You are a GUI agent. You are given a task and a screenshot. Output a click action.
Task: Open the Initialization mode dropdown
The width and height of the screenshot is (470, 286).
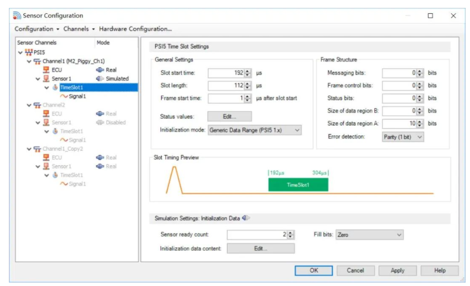254,130
